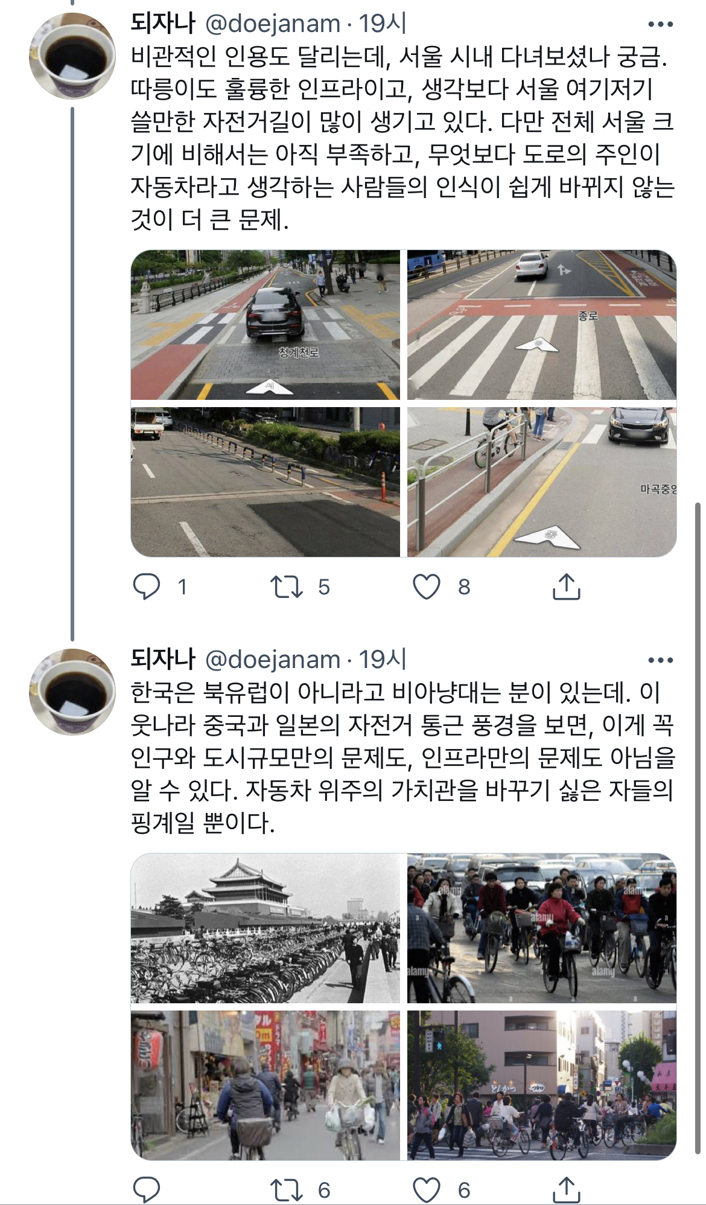Click the page scrollbar on right edge
Viewport: 706px width, 1205px height.
coord(699,827)
